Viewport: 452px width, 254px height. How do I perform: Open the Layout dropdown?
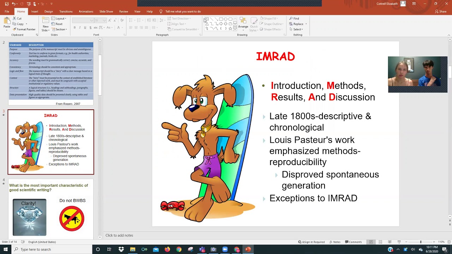pyautogui.click(x=59, y=18)
